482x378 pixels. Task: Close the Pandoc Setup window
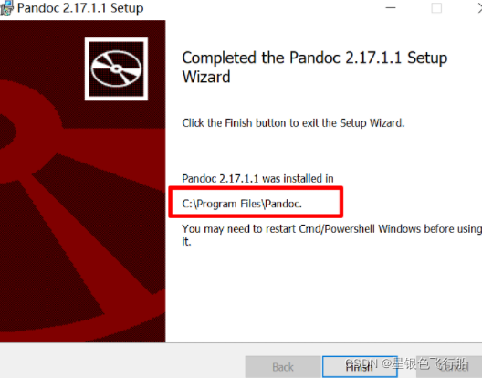click(x=479, y=7)
